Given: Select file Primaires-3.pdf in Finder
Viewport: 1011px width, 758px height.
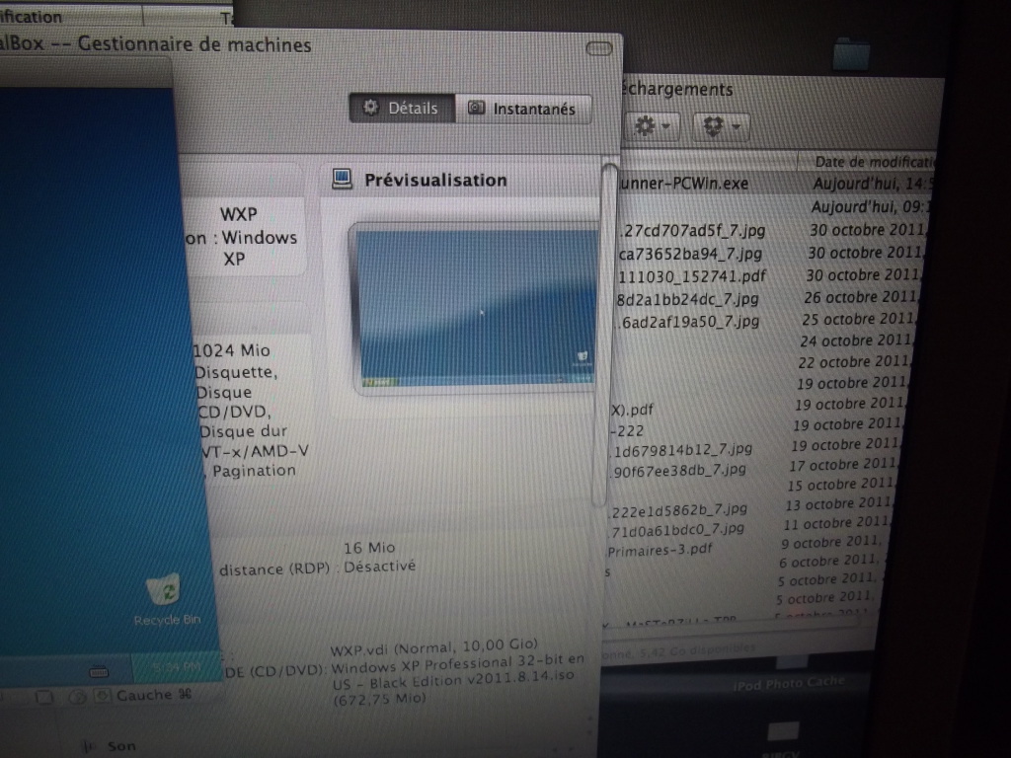Looking at the screenshot, I should (x=660, y=550).
